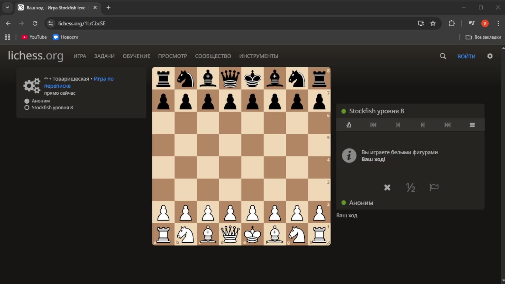Abort the game with the X icon
Screen dimensions: 505x284
[387, 187]
